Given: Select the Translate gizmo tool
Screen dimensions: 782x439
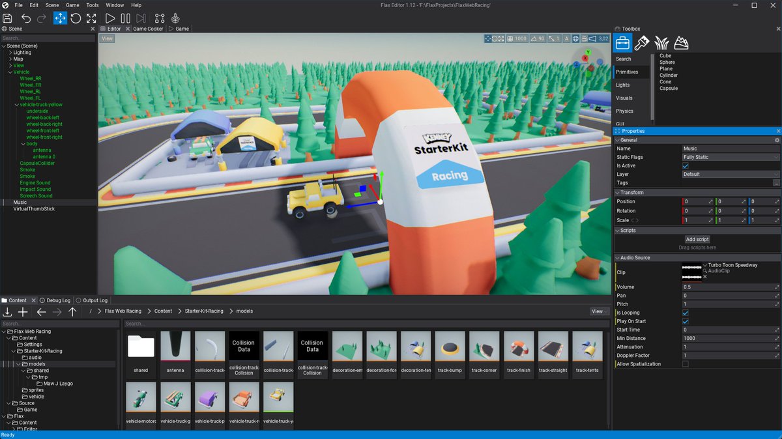Looking at the screenshot, I should pyautogui.click(x=60, y=18).
